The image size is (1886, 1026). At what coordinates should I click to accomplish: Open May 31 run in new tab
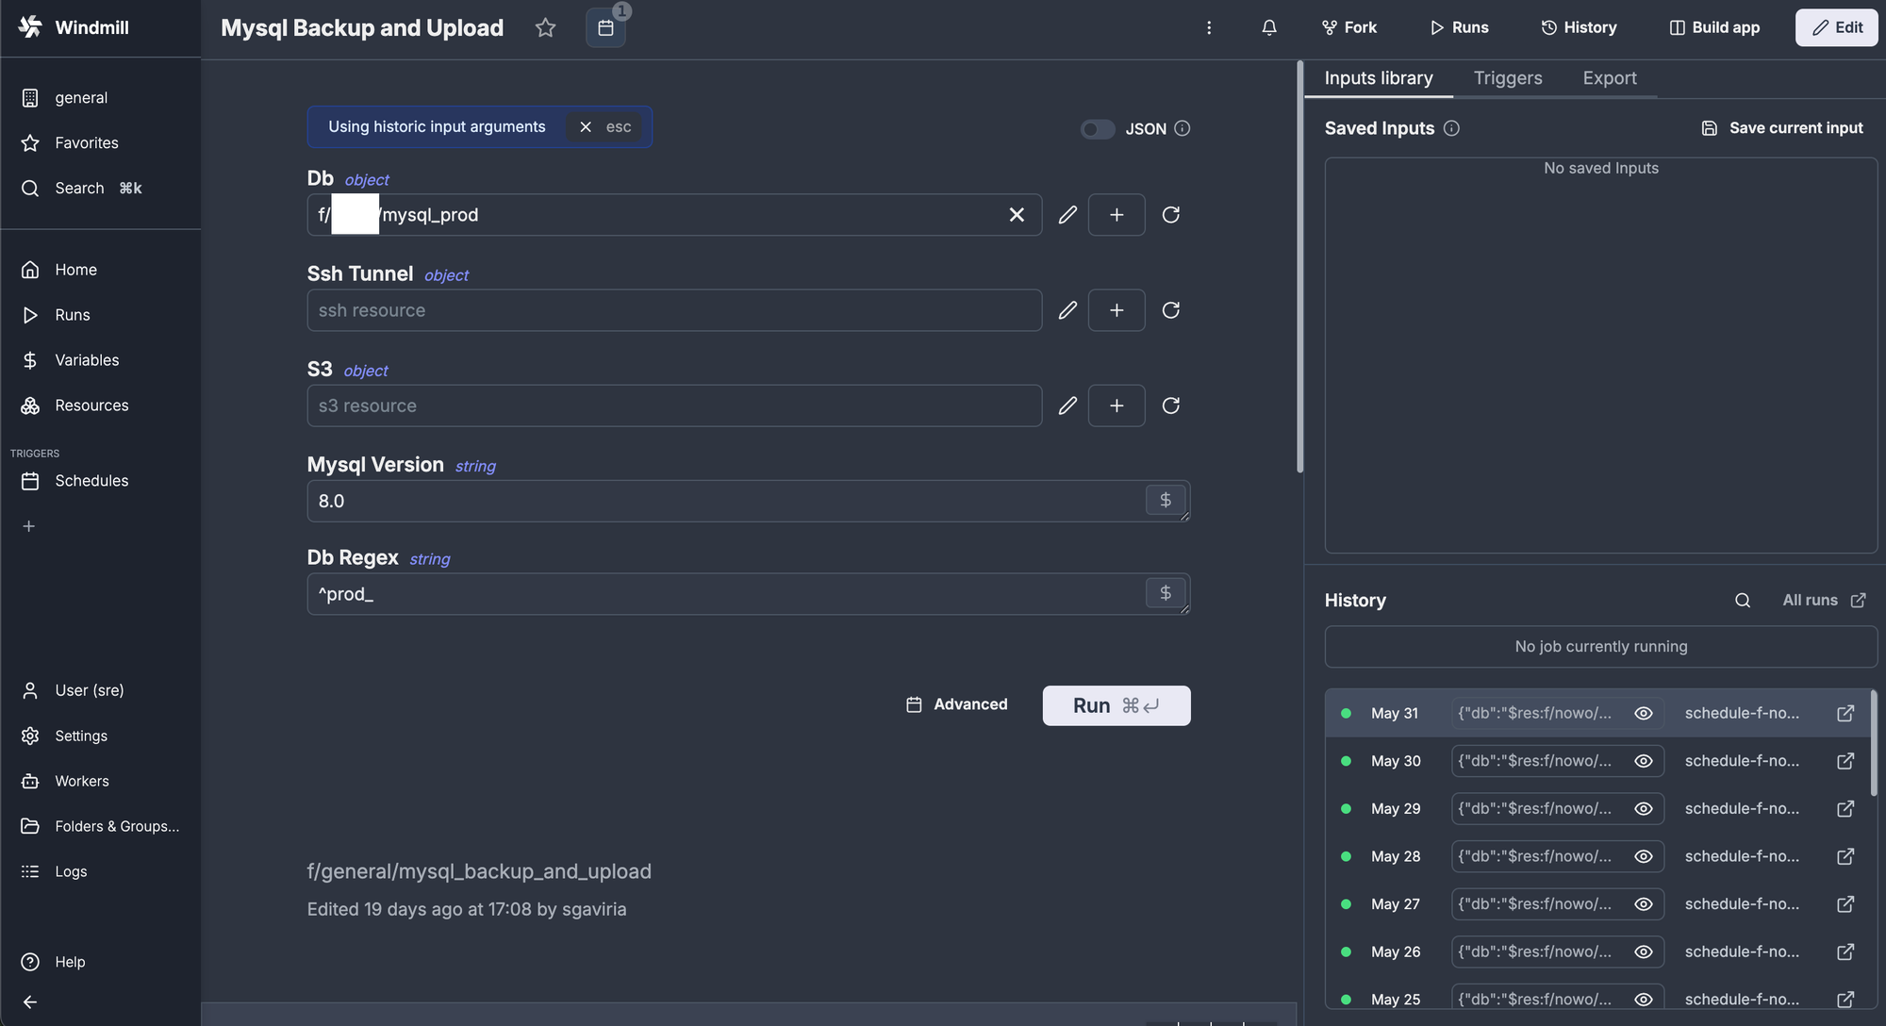click(x=1845, y=713)
